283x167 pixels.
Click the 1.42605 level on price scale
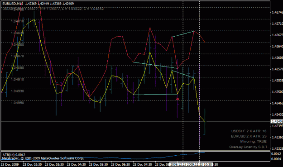[277, 58]
